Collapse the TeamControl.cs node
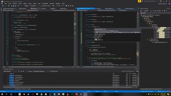 (x=147, y=39)
